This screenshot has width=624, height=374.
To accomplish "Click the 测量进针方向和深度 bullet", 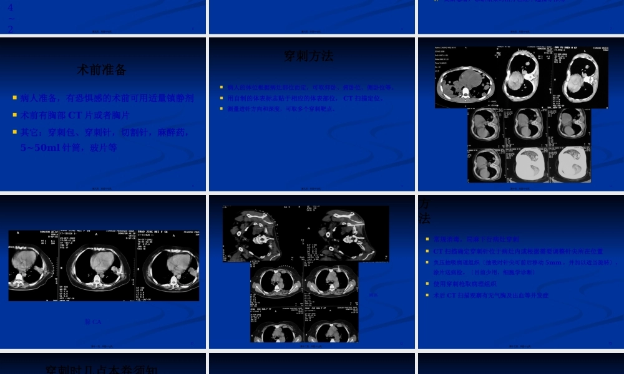I will [282, 108].
